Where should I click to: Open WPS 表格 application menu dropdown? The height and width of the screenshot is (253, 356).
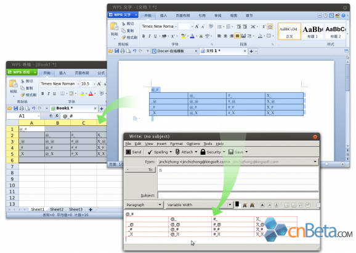tap(35, 72)
